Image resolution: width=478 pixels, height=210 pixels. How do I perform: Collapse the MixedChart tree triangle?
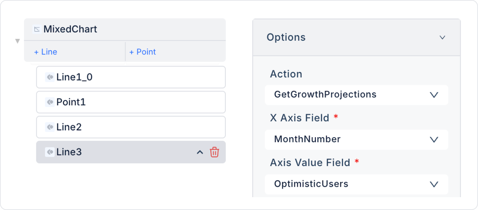pos(18,41)
